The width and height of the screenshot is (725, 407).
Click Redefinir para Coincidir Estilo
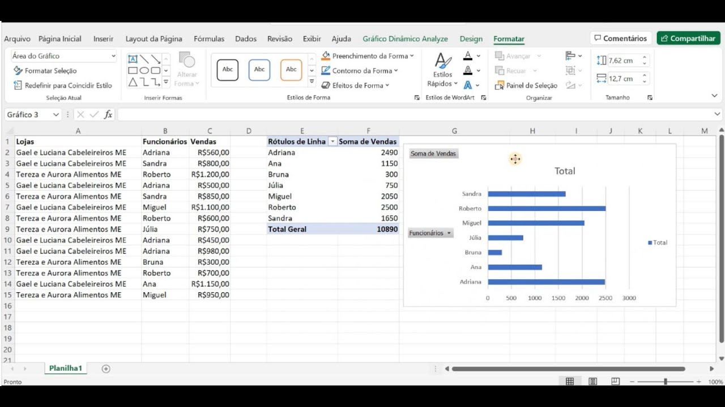(x=63, y=85)
